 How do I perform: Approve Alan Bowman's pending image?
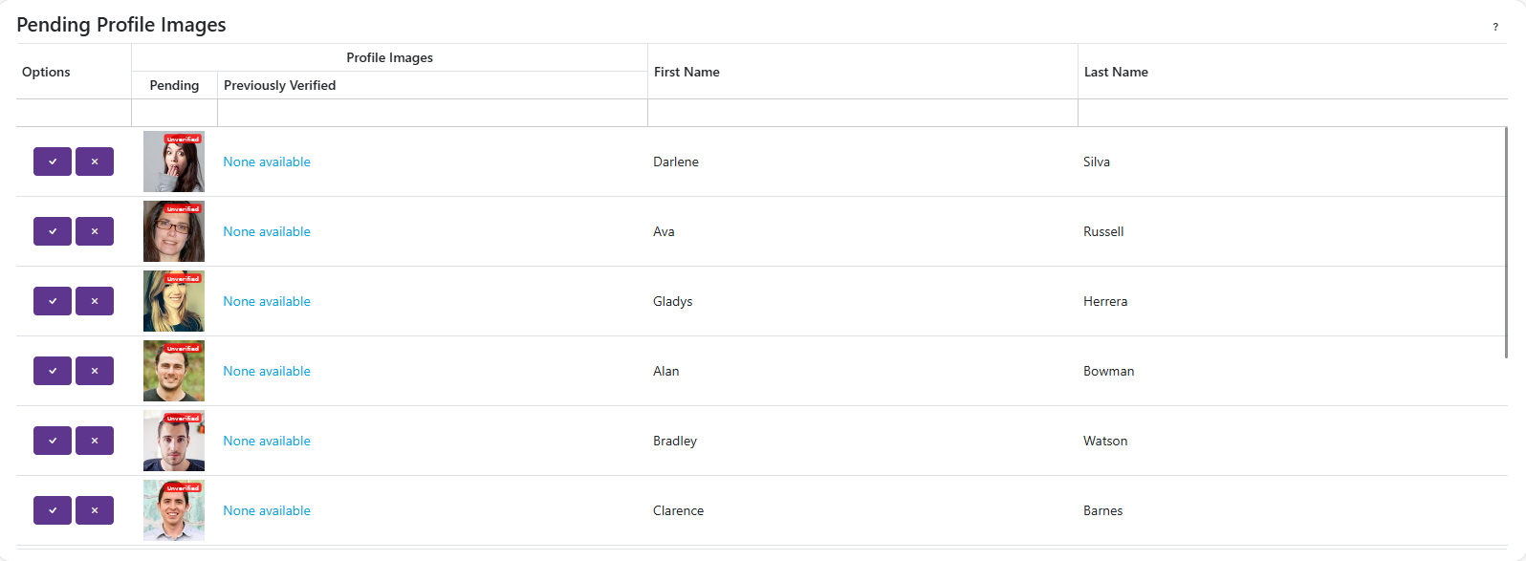click(53, 371)
